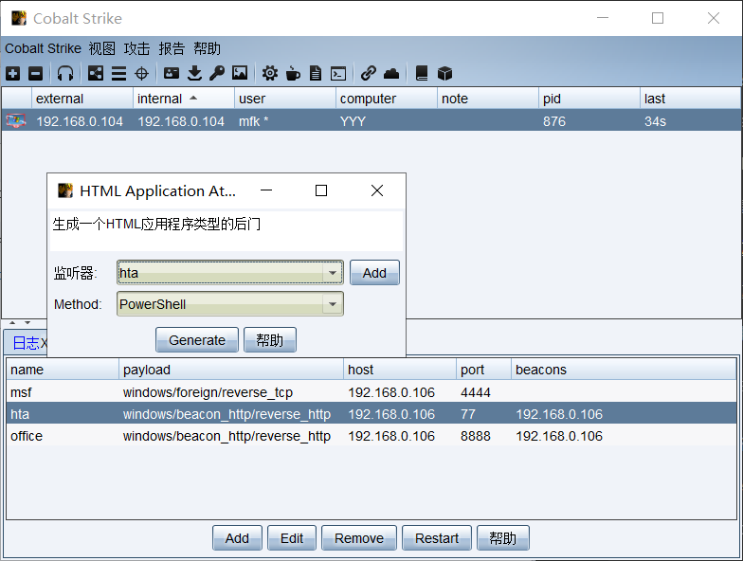
Task: Click the coffee cup Java applet icon
Action: click(293, 73)
